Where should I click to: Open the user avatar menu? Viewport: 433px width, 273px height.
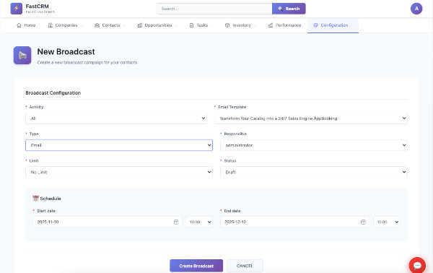pos(416,9)
